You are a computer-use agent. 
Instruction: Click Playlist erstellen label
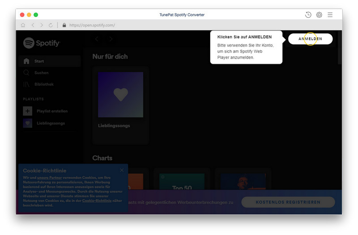(52, 111)
